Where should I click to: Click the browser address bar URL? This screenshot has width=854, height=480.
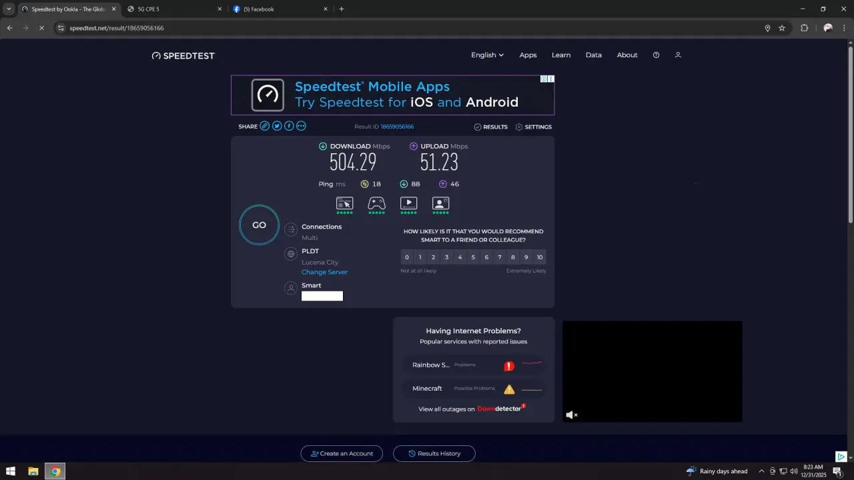coord(117,28)
